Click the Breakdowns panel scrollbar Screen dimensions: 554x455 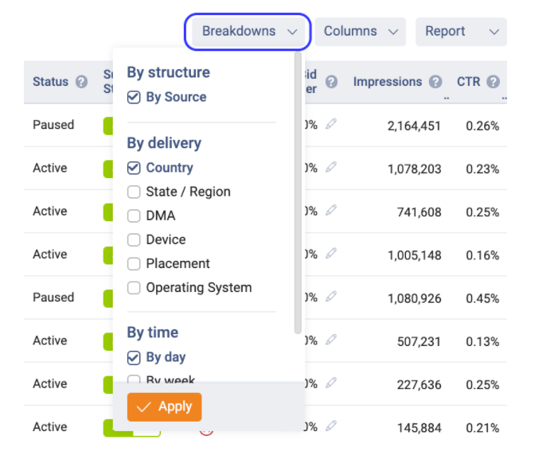[298, 192]
